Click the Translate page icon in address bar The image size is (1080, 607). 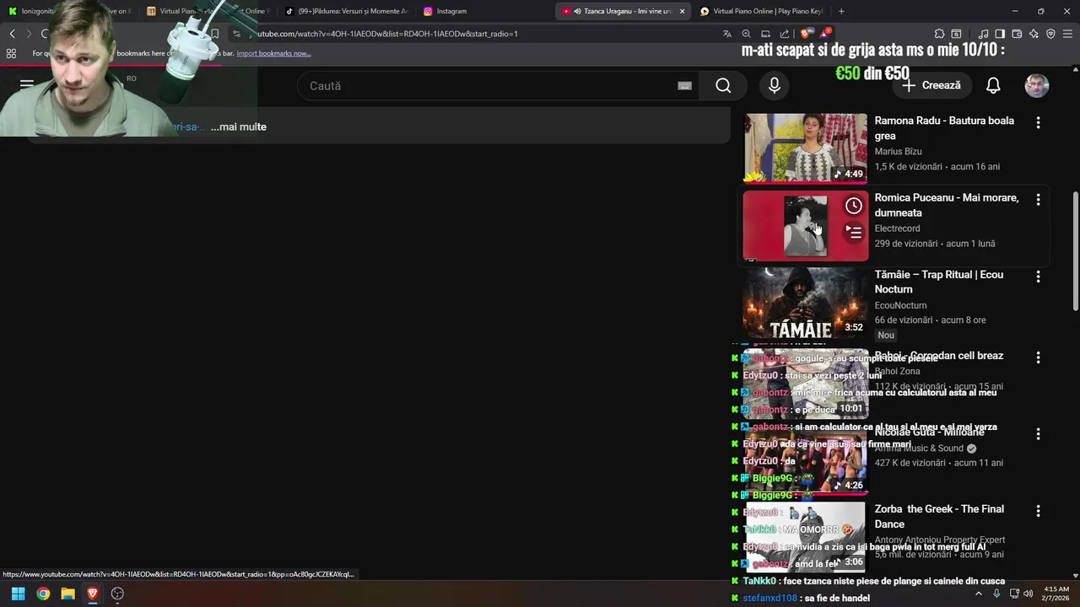(x=727, y=34)
